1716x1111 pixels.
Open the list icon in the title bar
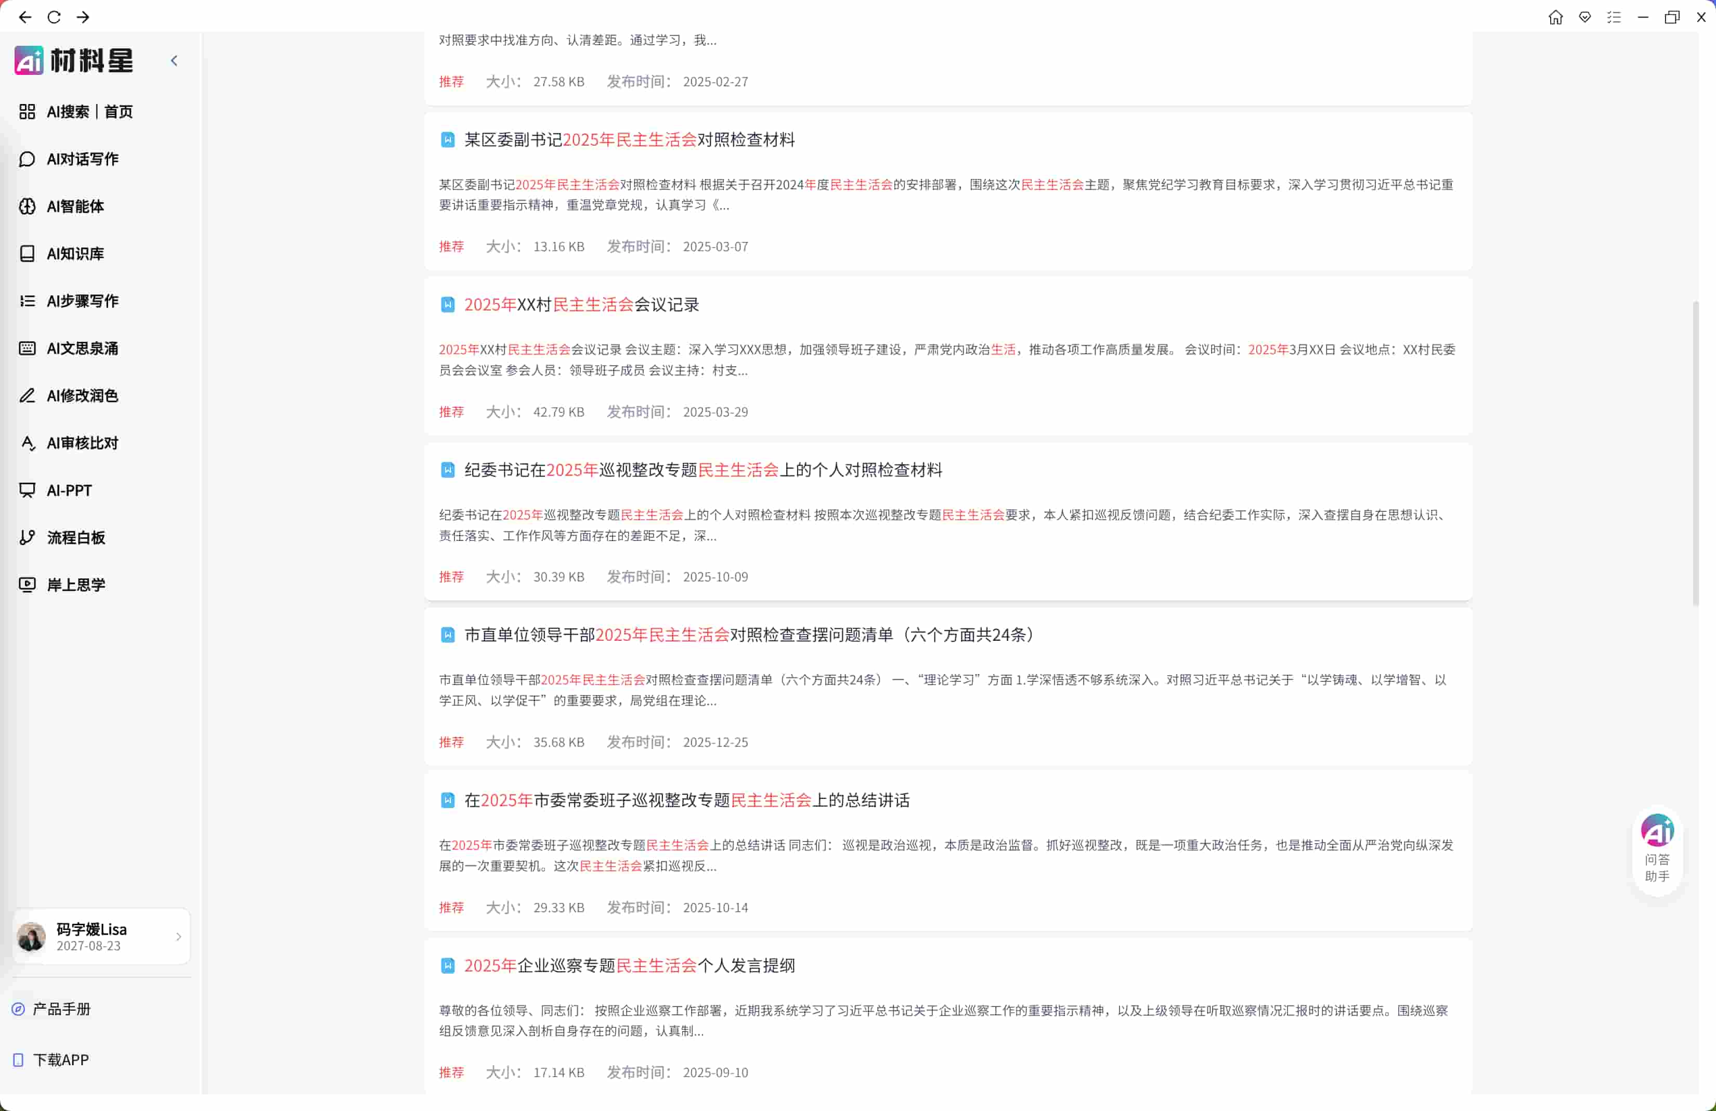pos(1614,17)
